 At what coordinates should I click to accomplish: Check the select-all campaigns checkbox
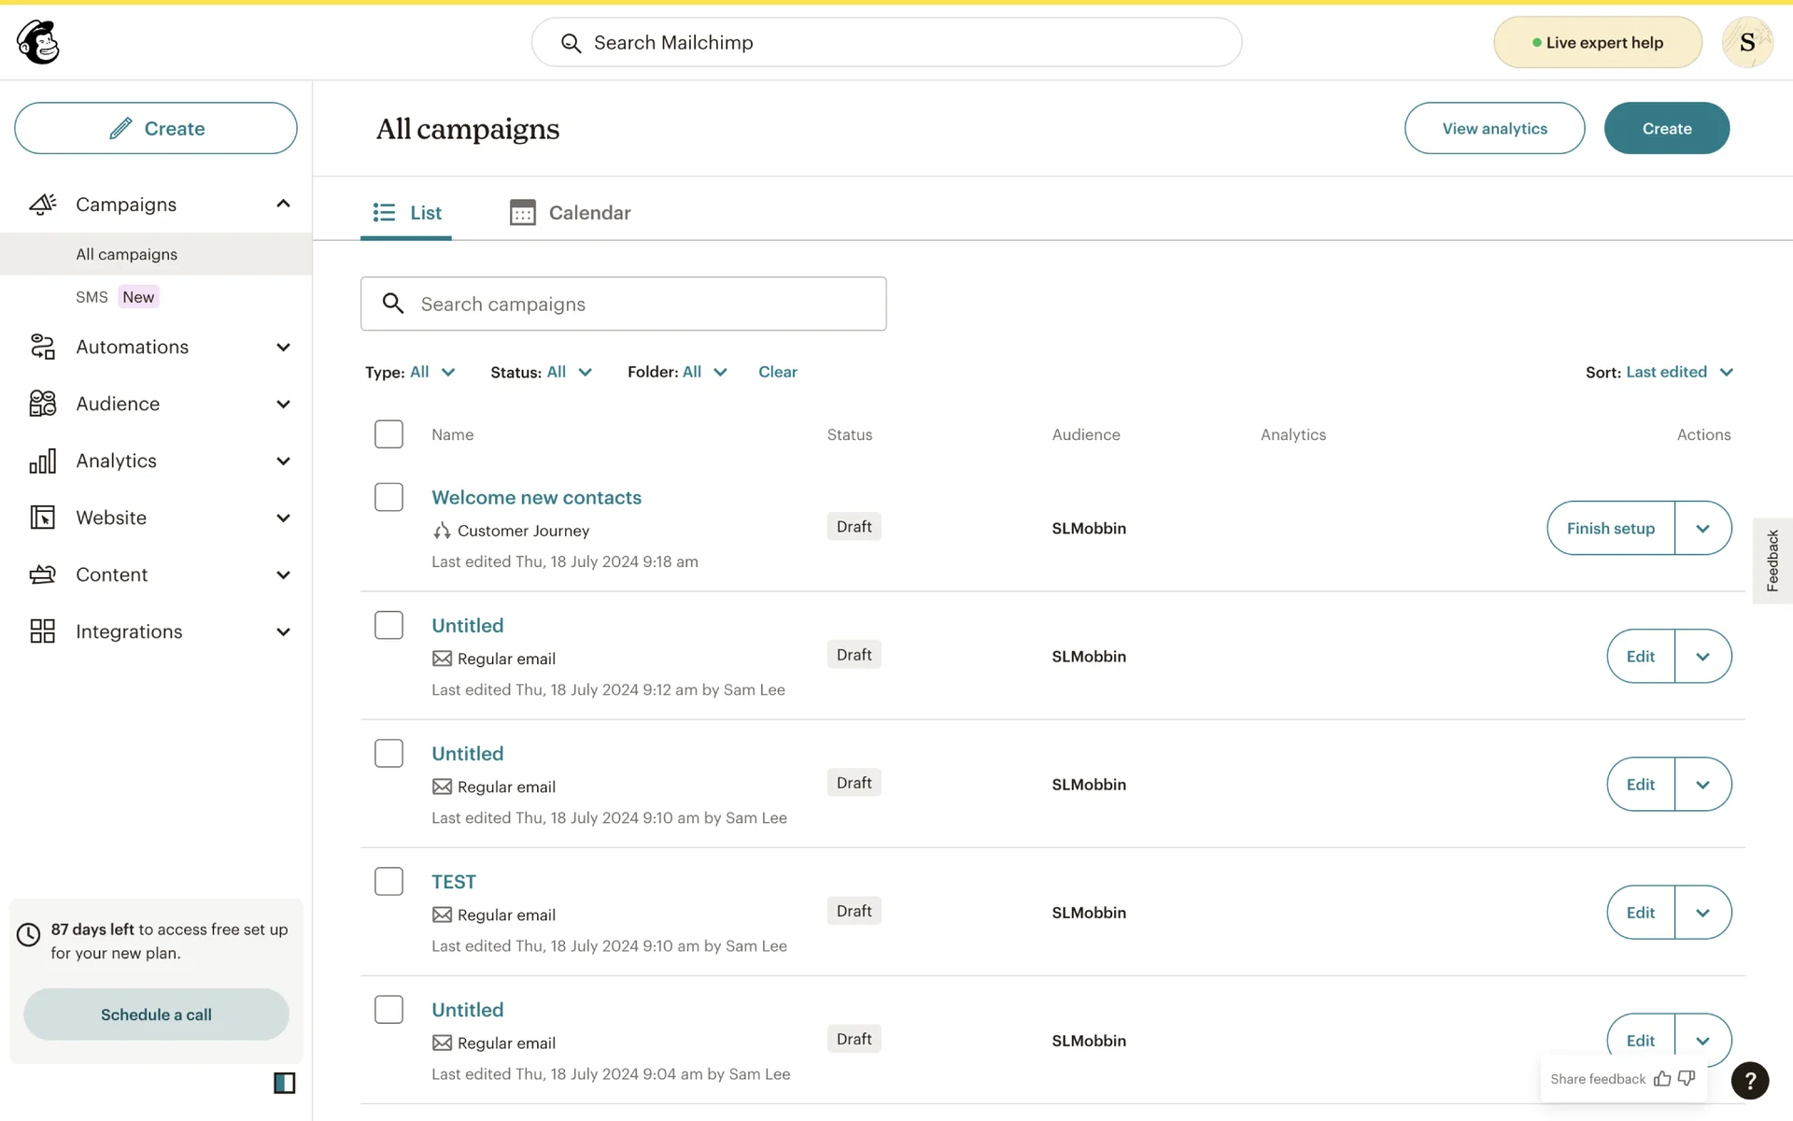388,434
